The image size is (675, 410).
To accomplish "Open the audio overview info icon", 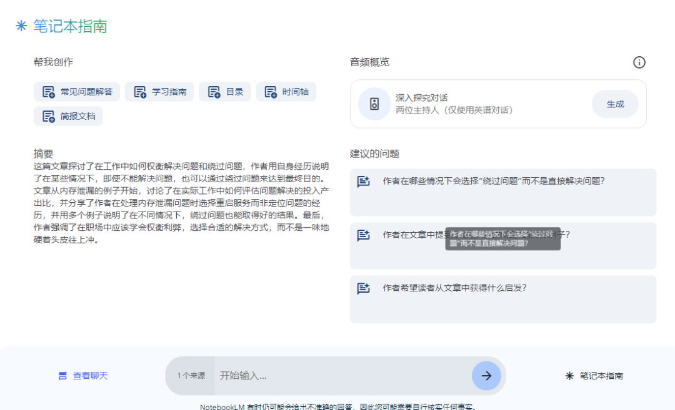I will click(x=639, y=62).
